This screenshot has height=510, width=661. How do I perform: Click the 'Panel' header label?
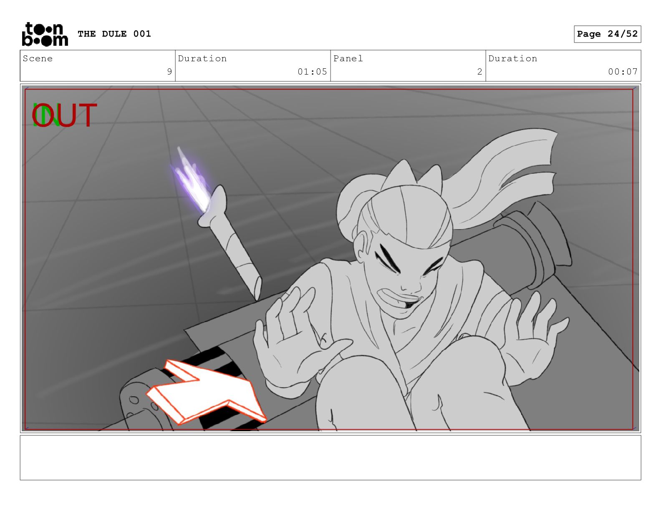coord(348,58)
